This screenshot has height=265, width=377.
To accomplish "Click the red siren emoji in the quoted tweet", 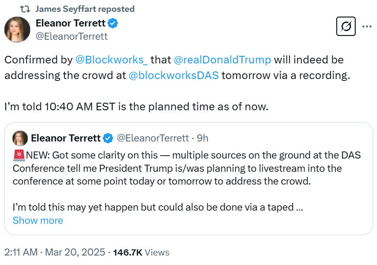I will [x=19, y=155].
